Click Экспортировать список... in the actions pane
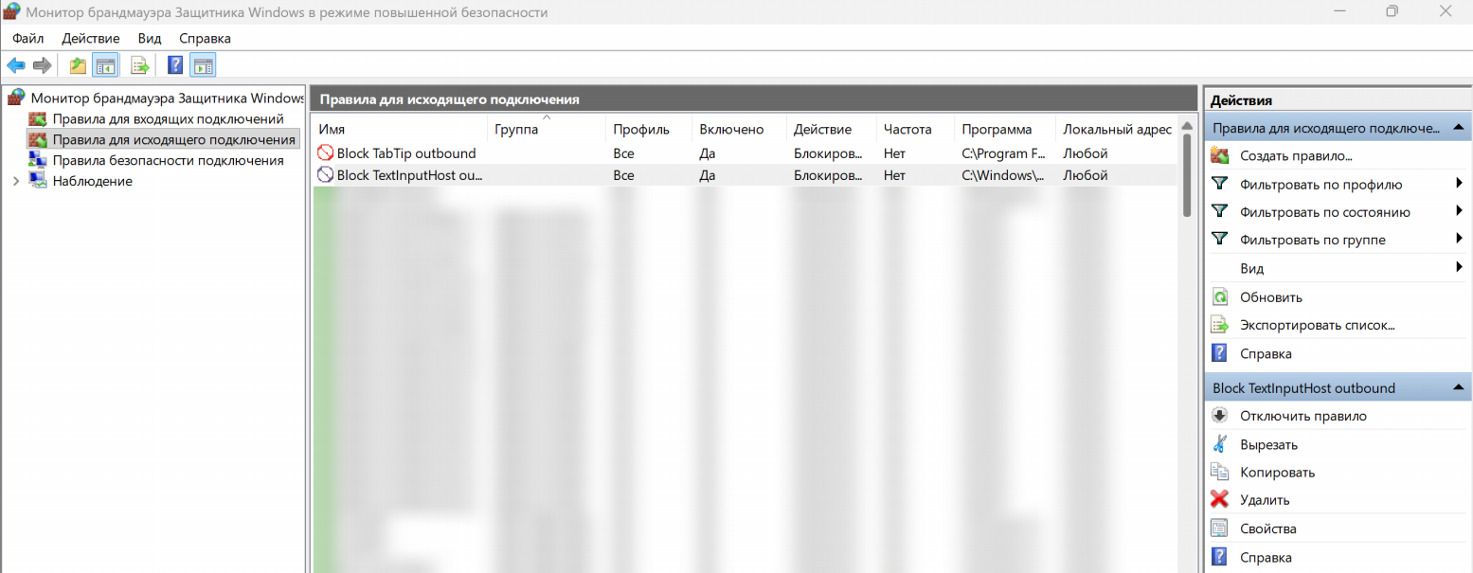Image resolution: width=1473 pixels, height=573 pixels. click(1318, 325)
